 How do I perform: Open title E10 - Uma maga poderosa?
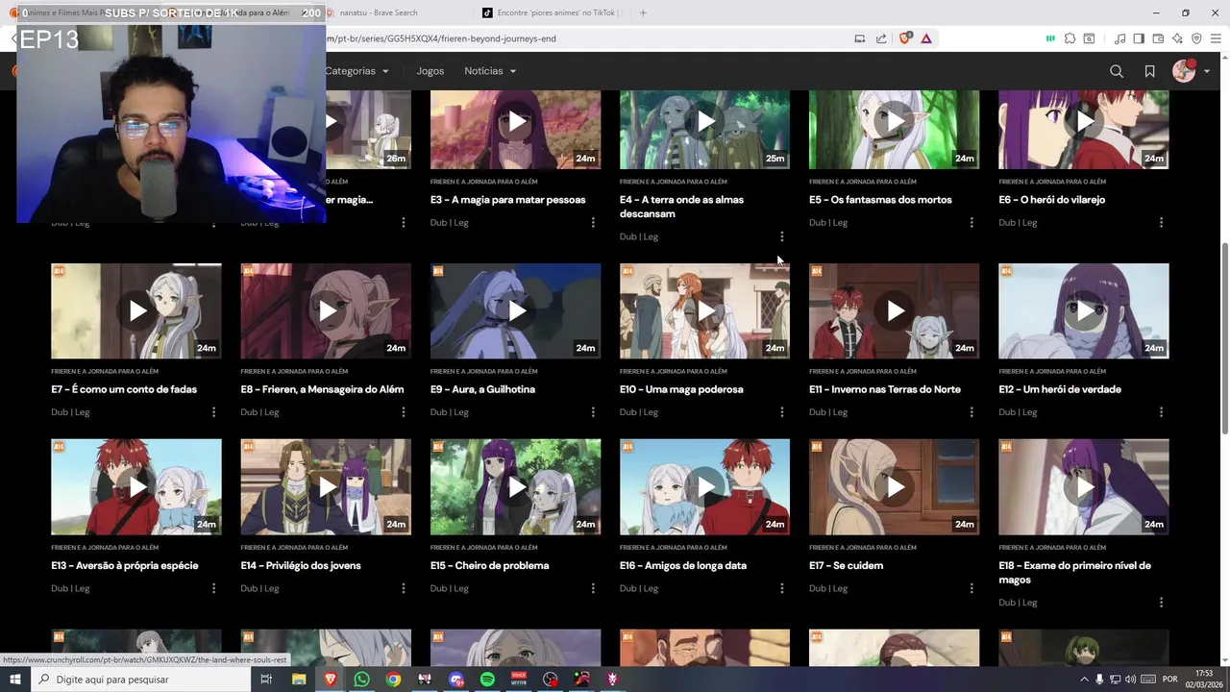click(681, 389)
